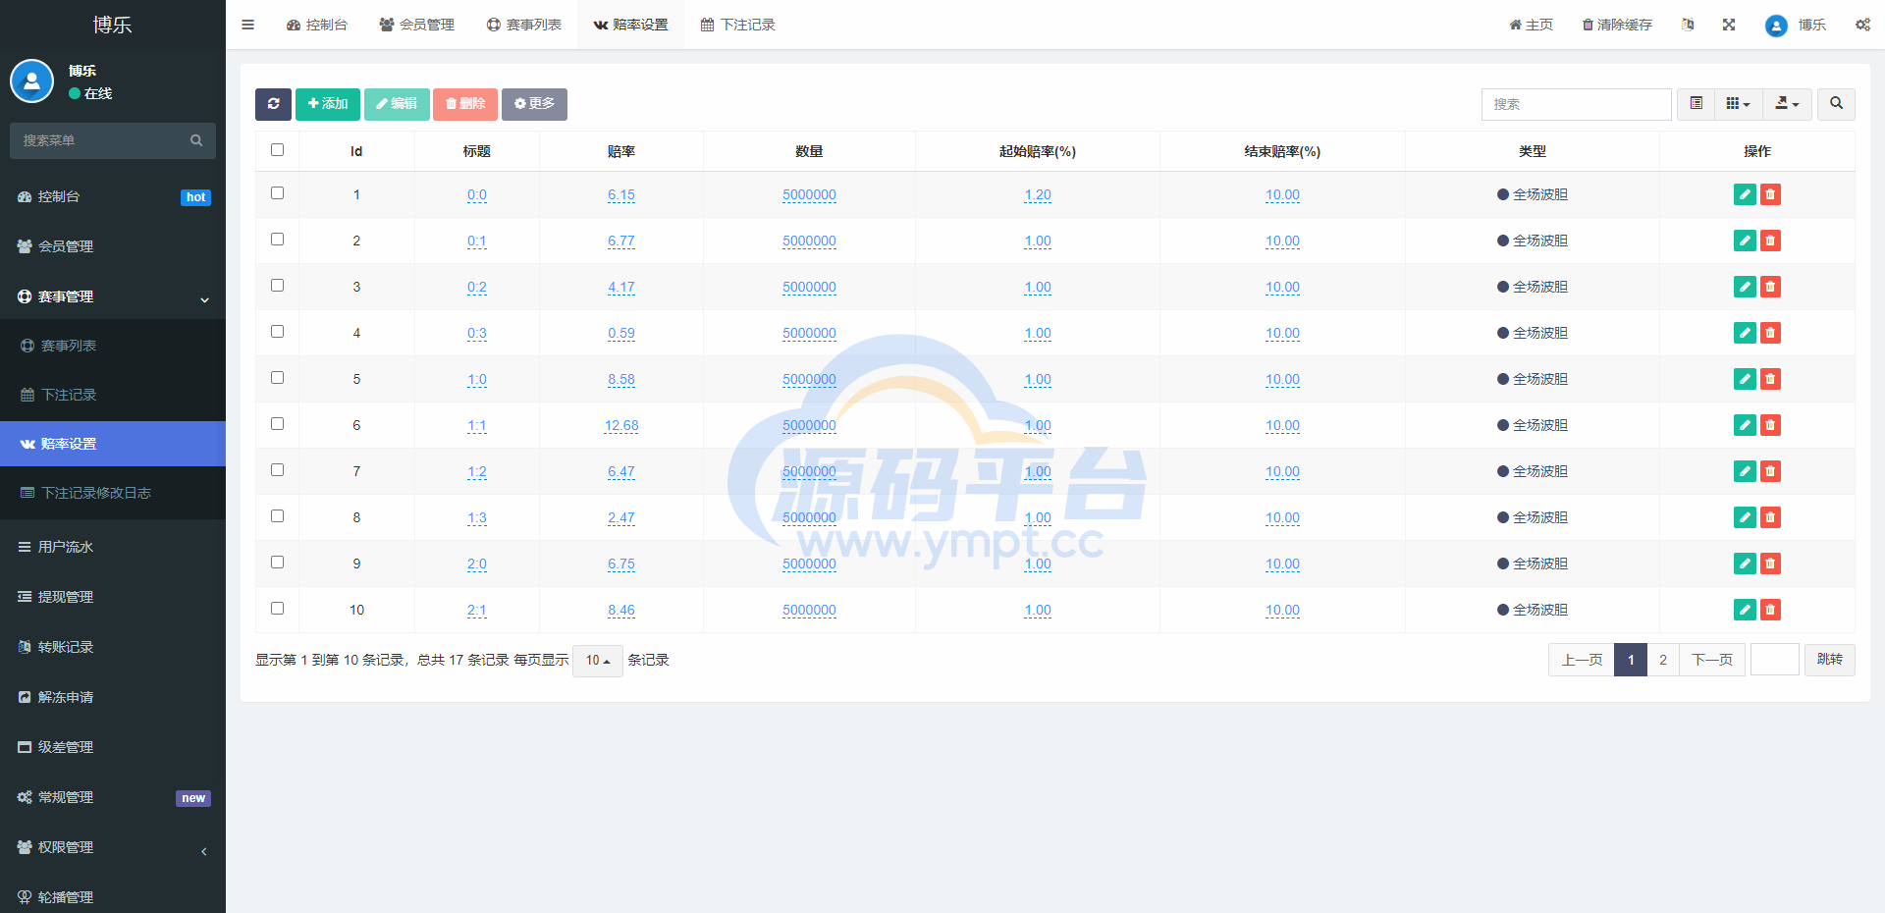Click green edit icon for row 1
The height and width of the screenshot is (913, 1885).
click(x=1745, y=194)
